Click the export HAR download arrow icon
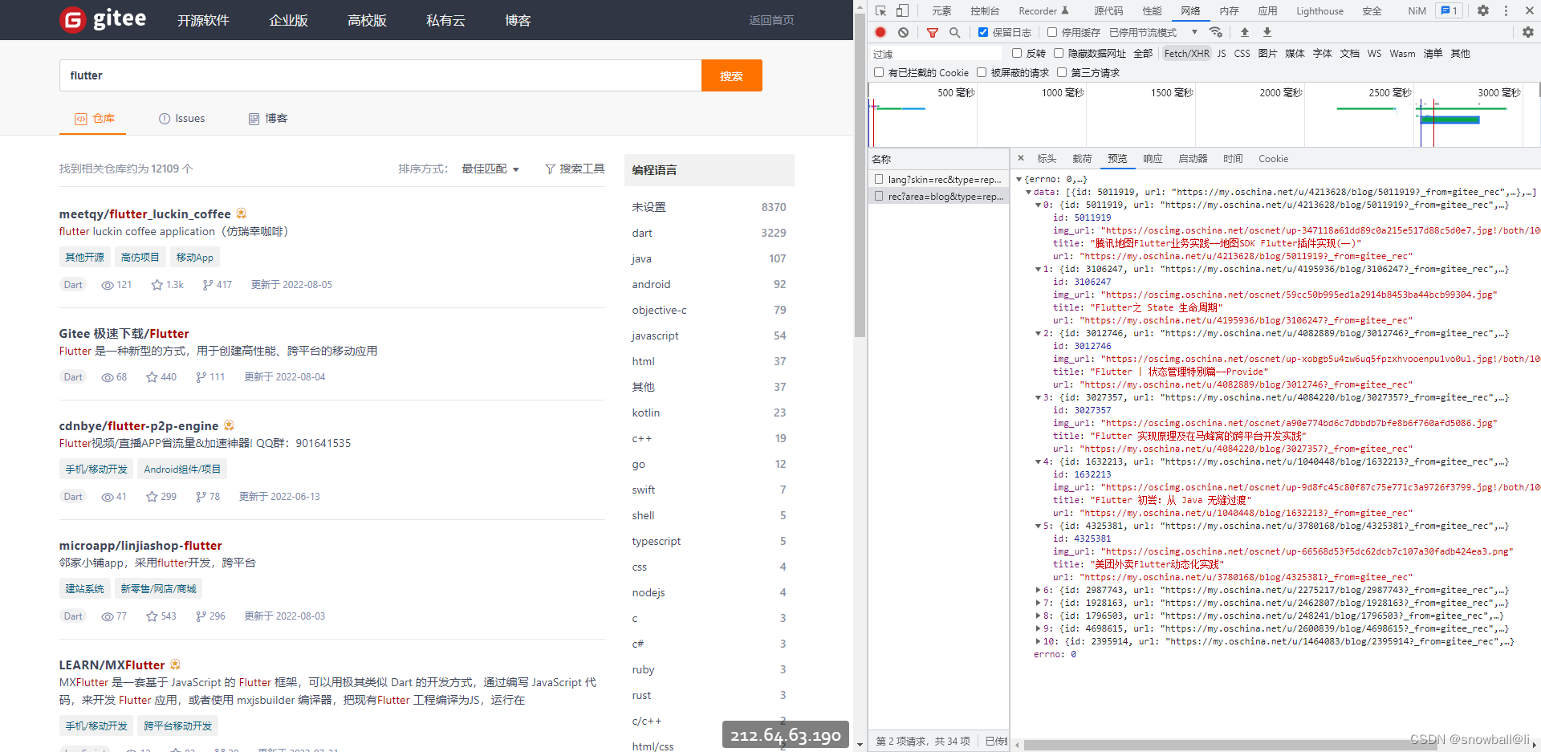1541x752 pixels. click(x=1267, y=32)
